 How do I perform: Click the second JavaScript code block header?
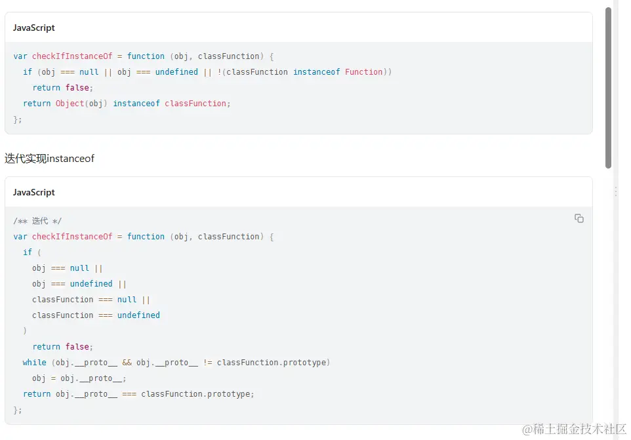point(34,192)
